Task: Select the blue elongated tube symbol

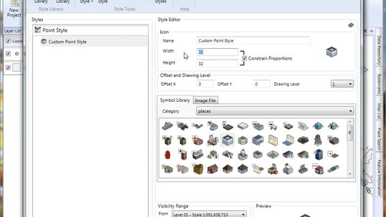Action: pyautogui.click(x=333, y=169)
